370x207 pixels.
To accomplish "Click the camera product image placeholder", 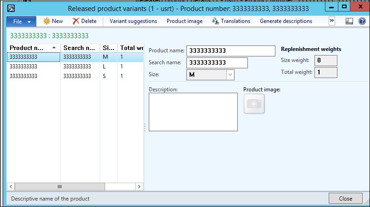I will point(254,104).
